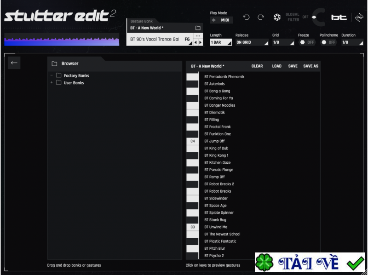Open the User Banks tree item
This screenshot has width=368, height=275.
tap(74, 83)
